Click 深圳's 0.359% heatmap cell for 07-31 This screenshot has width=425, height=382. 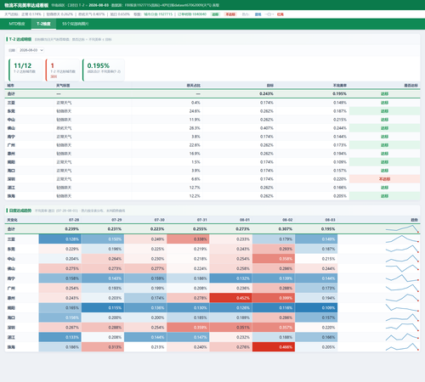(x=188, y=328)
